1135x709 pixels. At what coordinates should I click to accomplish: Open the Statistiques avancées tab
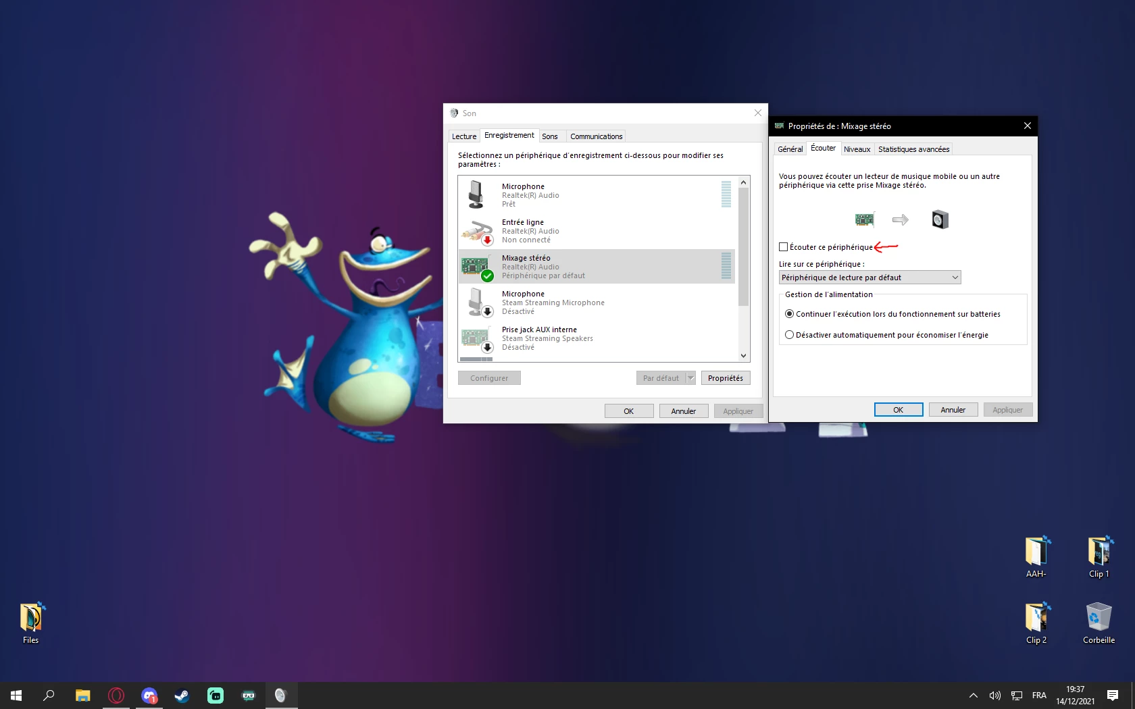(x=913, y=149)
